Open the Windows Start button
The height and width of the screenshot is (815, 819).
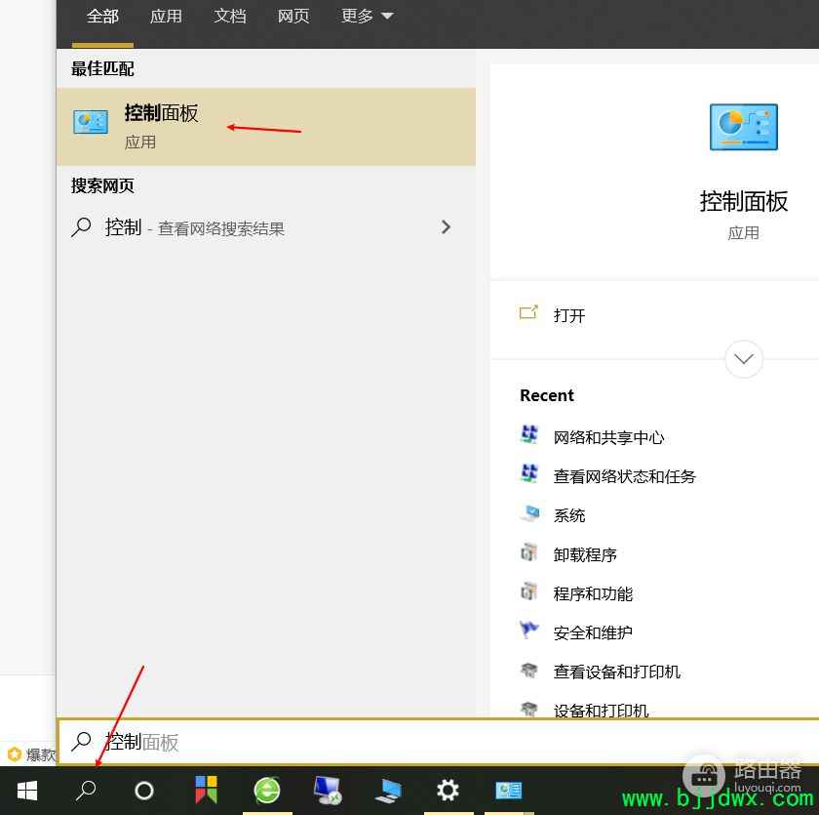click(x=27, y=791)
